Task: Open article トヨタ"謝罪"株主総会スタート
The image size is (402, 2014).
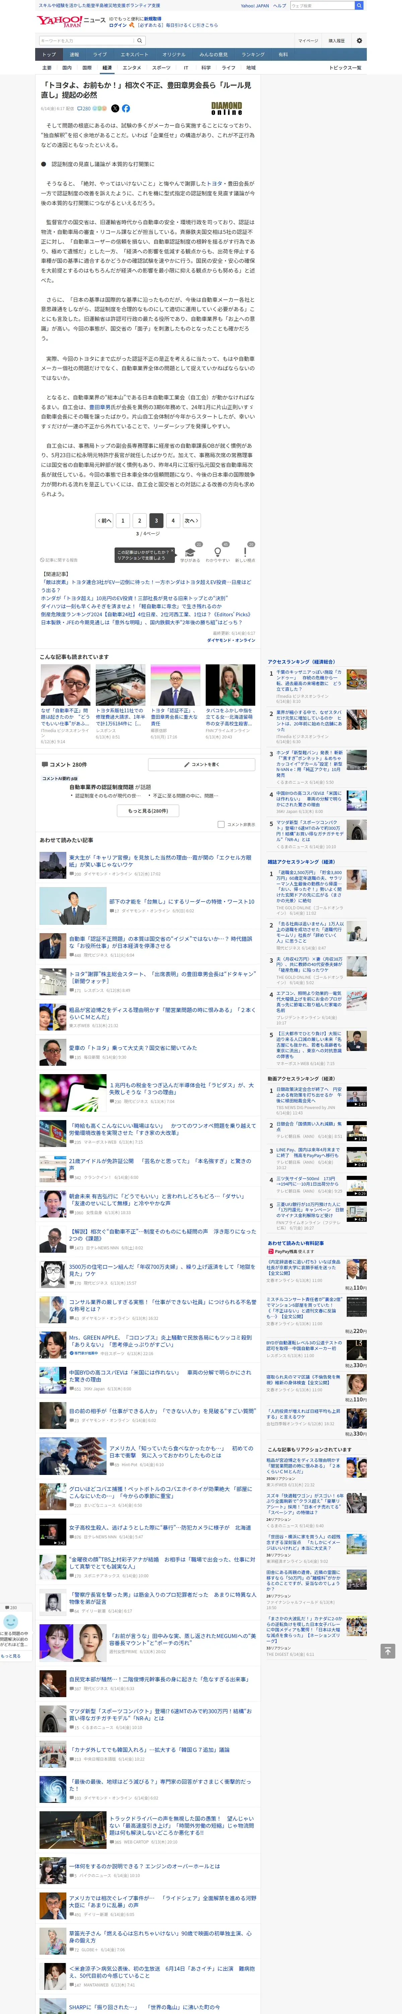Action: (x=162, y=977)
